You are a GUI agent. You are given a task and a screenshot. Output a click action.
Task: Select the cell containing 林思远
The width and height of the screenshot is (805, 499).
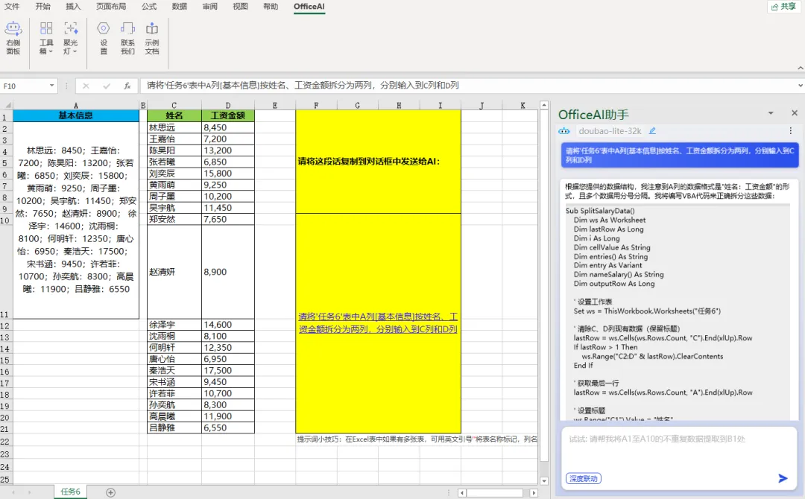(x=174, y=127)
